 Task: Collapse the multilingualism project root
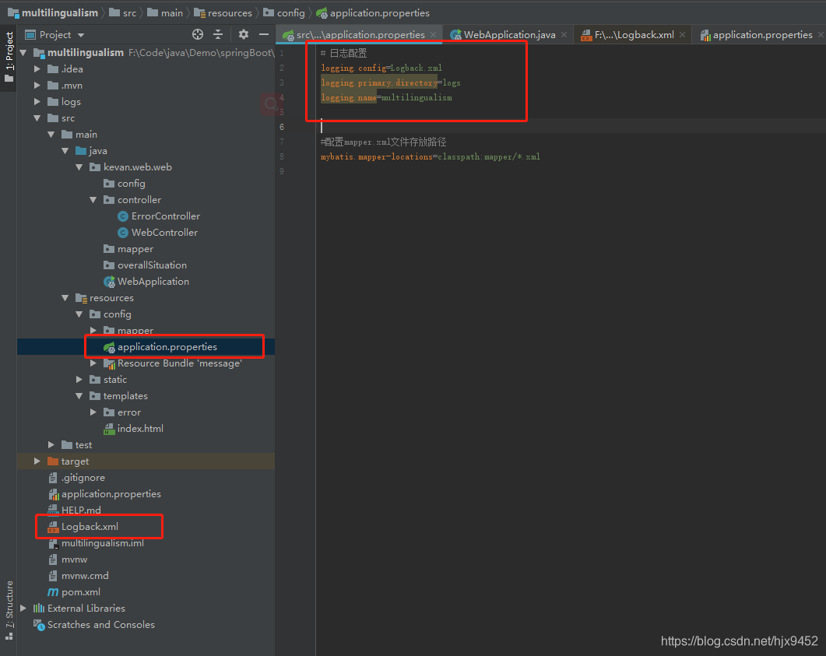[23, 53]
